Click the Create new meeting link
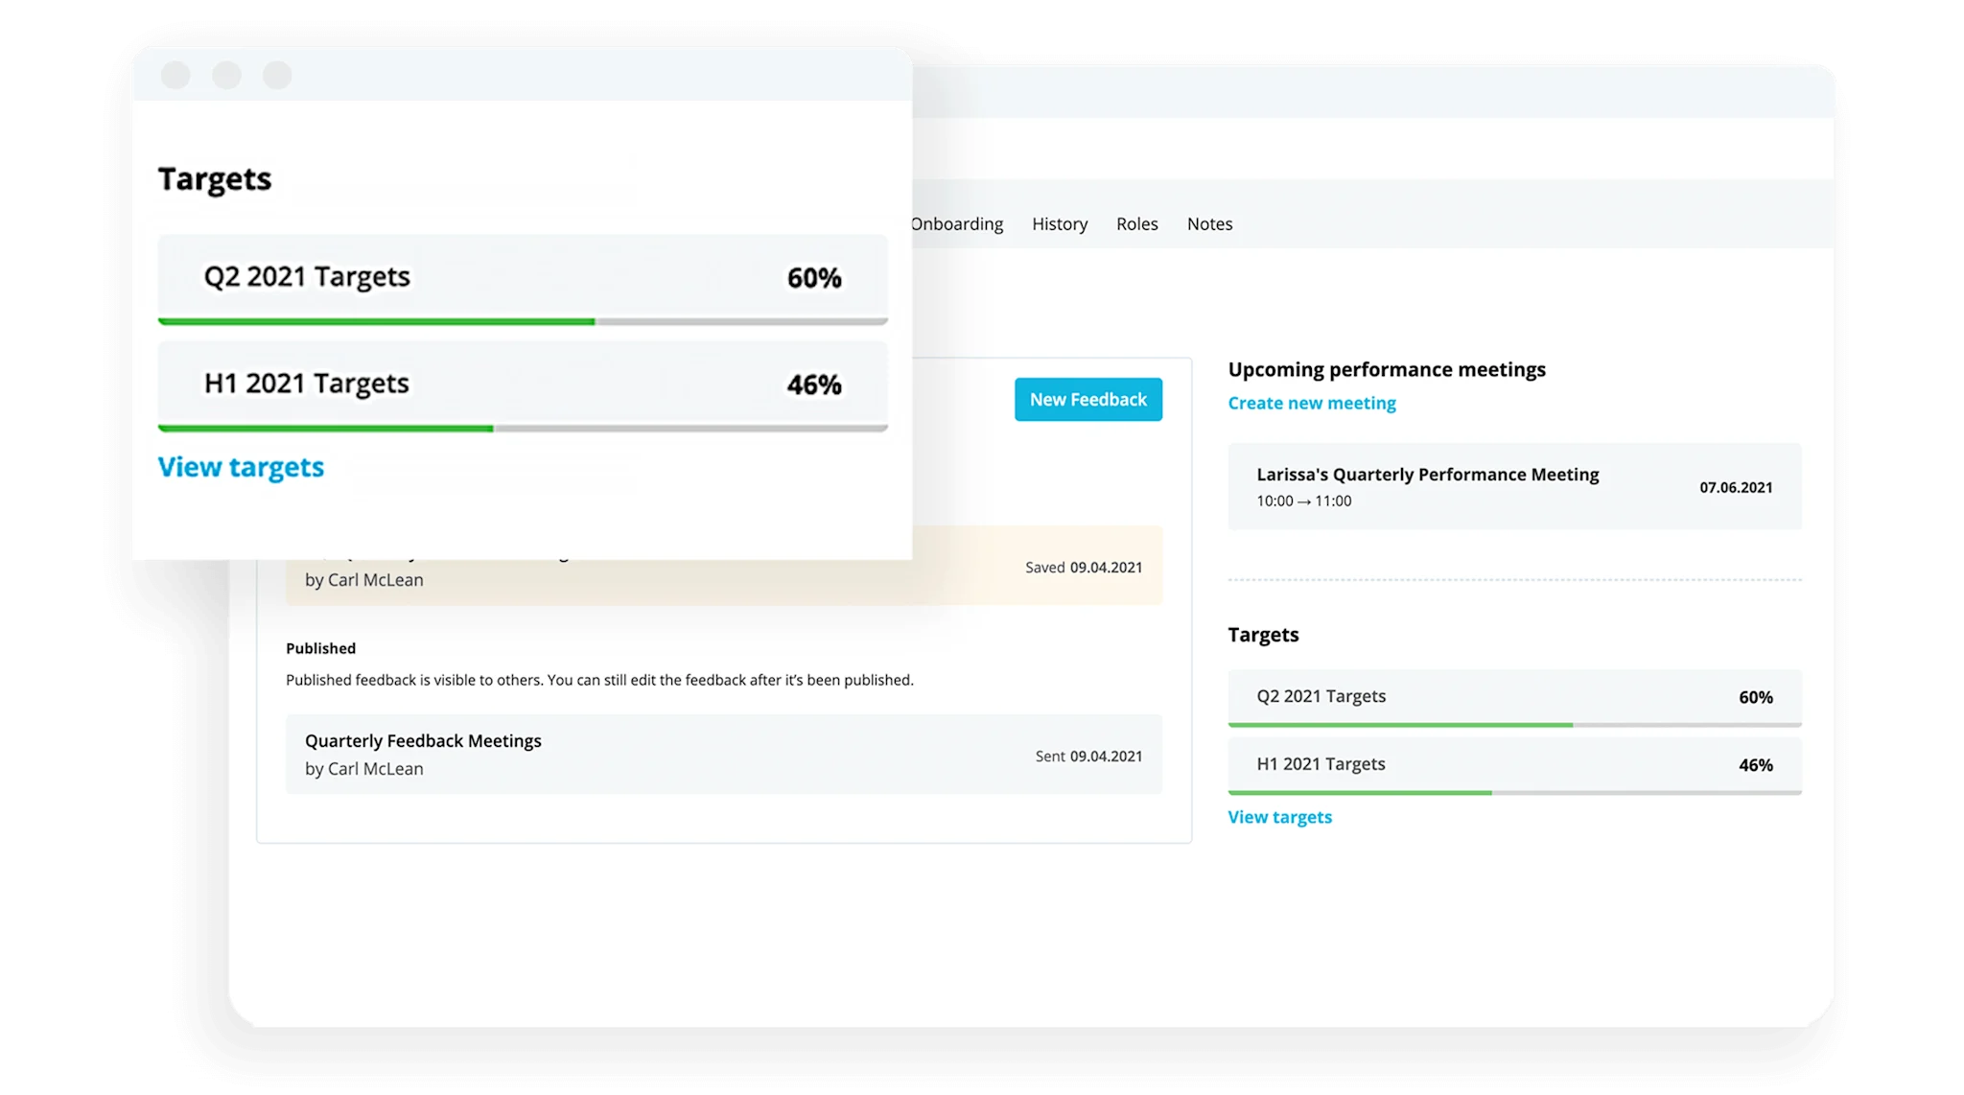1964x1095 pixels. tap(1311, 403)
